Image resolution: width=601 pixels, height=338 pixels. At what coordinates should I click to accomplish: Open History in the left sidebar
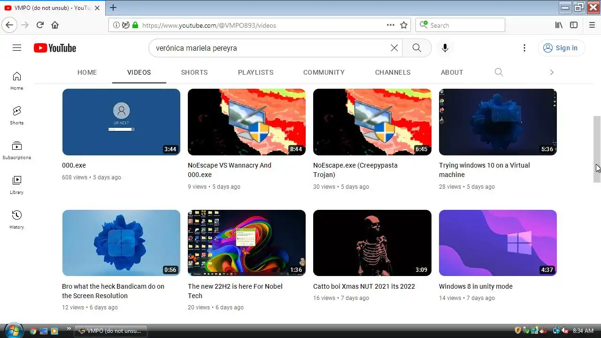coord(17,220)
